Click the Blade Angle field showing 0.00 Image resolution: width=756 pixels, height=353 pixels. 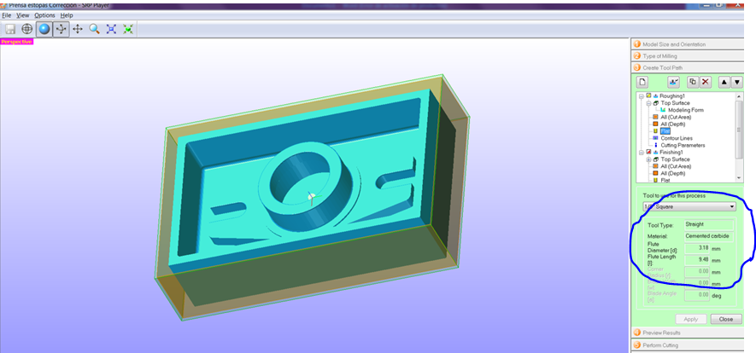coord(697,295)
